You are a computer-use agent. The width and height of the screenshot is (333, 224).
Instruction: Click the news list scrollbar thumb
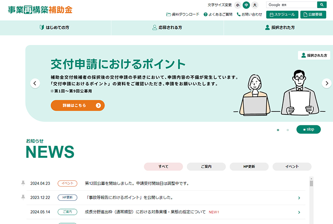[311, 184]
